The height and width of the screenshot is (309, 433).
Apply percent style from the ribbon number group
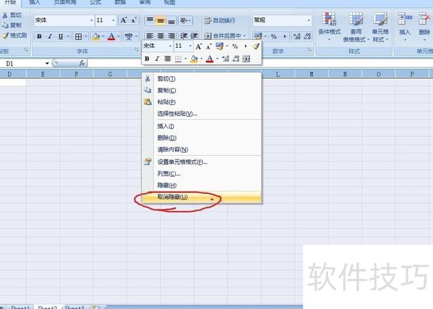point(274,36)
